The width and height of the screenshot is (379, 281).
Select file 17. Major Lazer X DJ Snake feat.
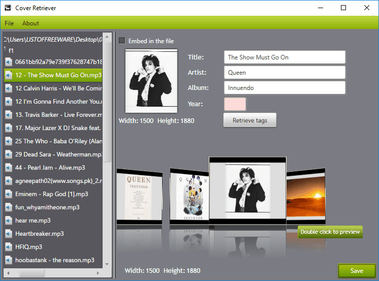pos(53,128)
